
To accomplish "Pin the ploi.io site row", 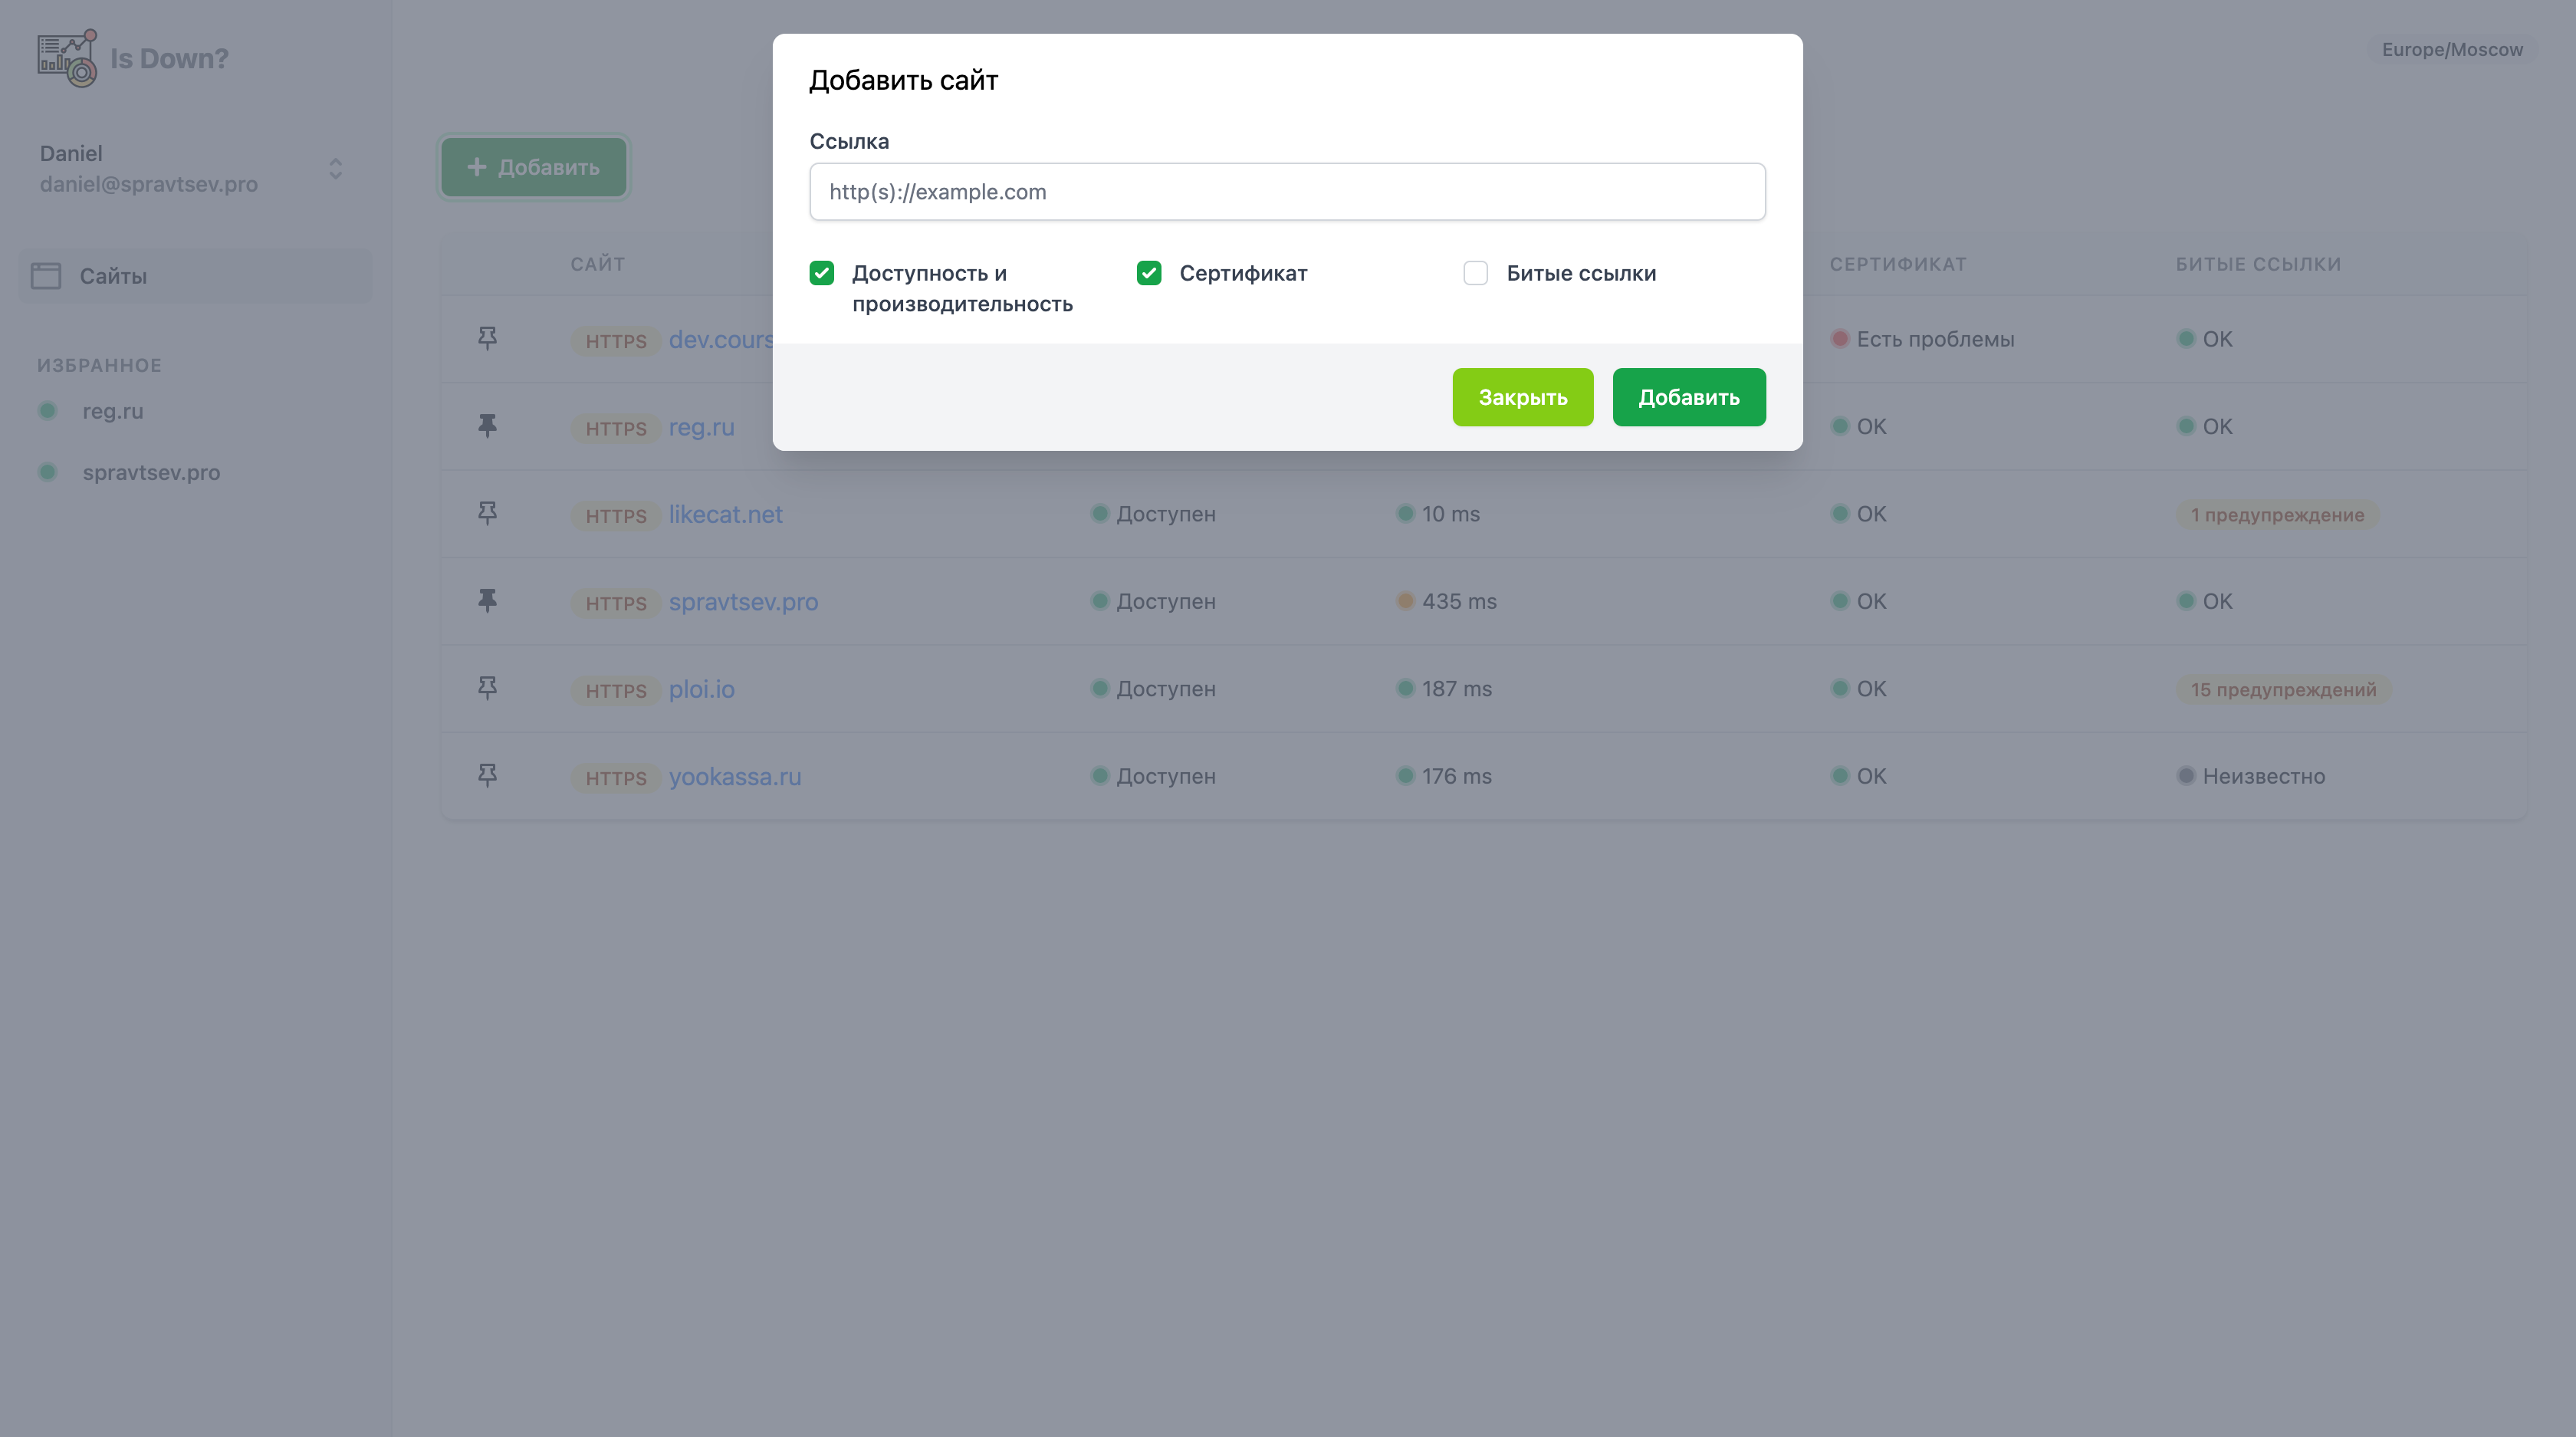I will pos(487,689).
